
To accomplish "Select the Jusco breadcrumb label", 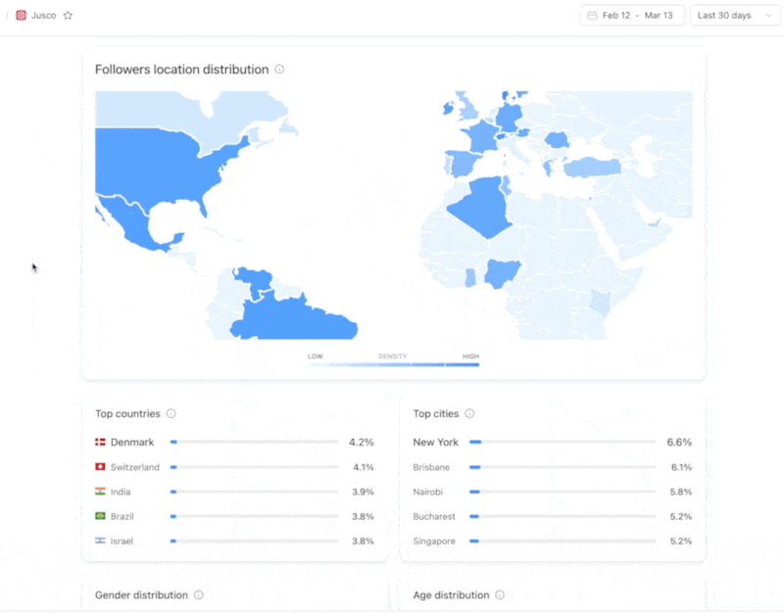I will click(43, 16).
